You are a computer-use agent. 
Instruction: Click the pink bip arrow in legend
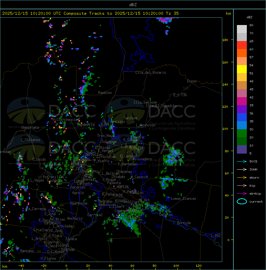(x=242, y=185)
